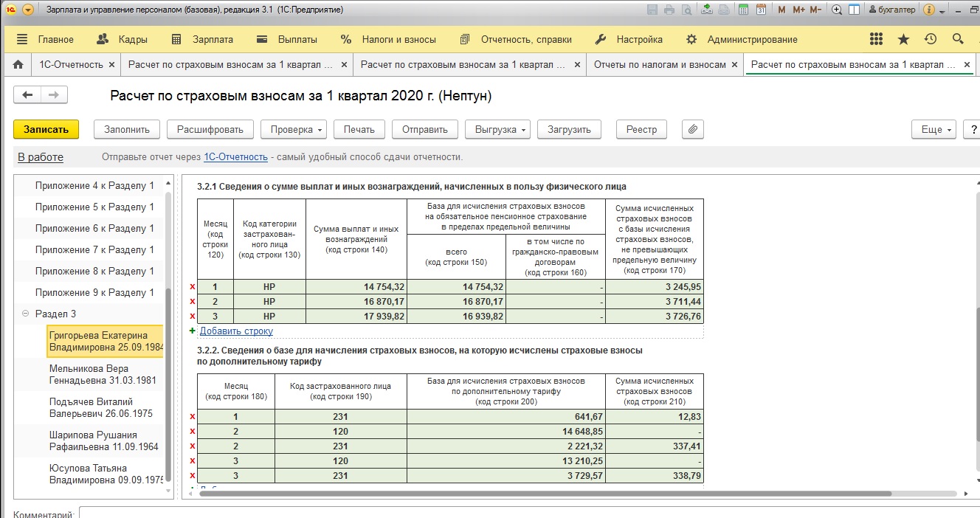Click the M memory button
Screen dimensions: 980x518
[781, 10]
